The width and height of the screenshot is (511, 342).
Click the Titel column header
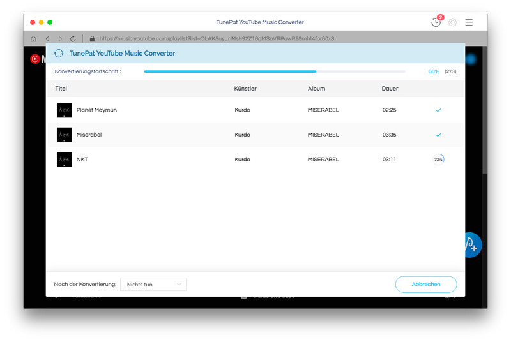click(61, 89)
